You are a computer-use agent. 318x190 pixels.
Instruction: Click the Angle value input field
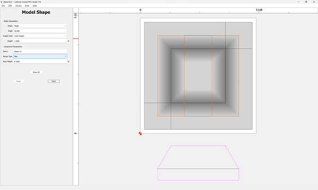40,31
